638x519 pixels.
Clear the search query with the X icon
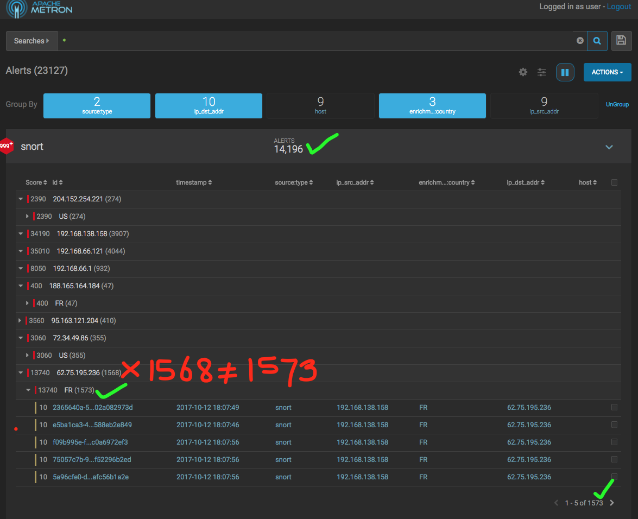580,41
